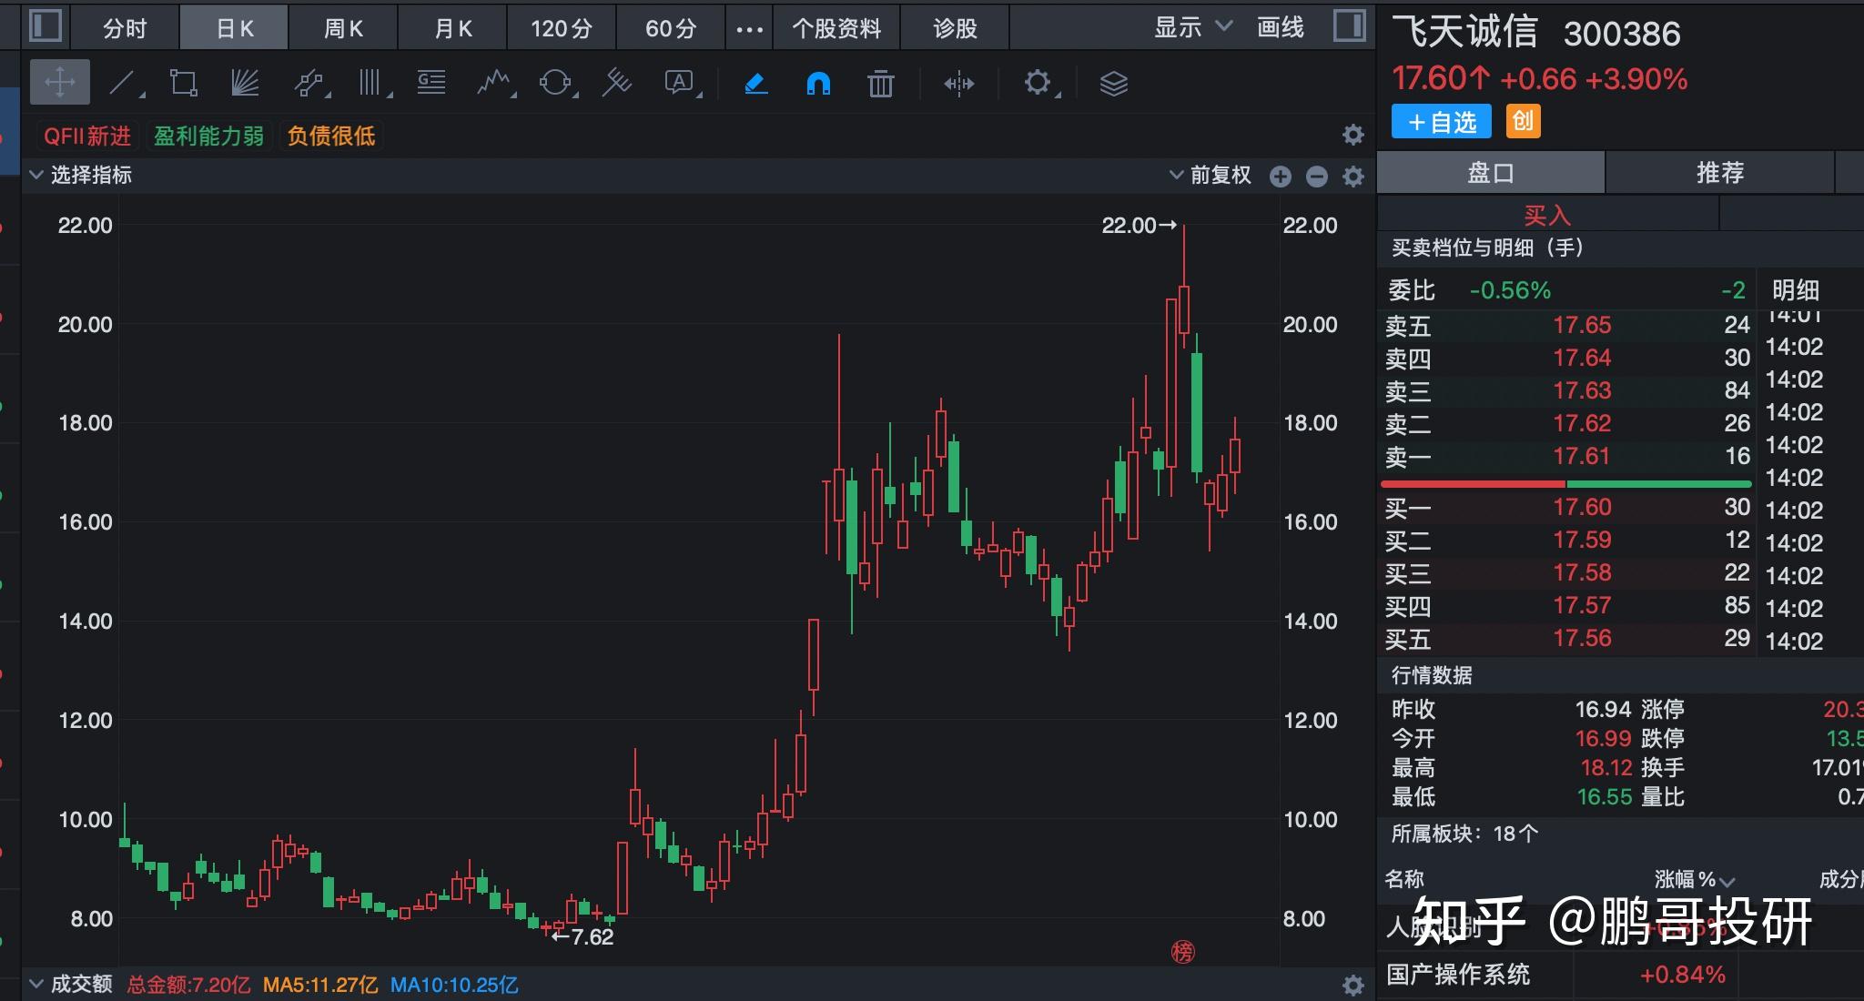Click the 负债很低 tag
The image size is (1864, 1001).
pos(331,136)
